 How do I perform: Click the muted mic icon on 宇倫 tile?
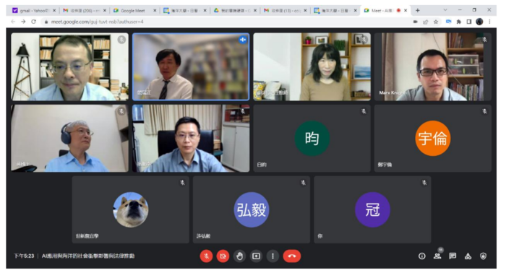click(x=484, y=111)
